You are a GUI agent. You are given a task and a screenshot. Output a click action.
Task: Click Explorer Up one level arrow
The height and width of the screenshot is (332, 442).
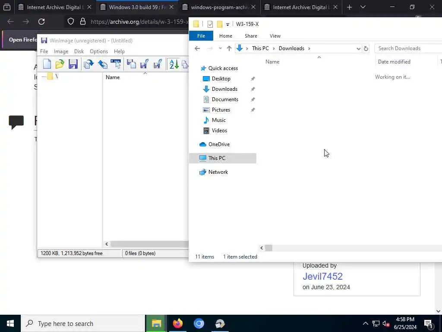(229, 48)
